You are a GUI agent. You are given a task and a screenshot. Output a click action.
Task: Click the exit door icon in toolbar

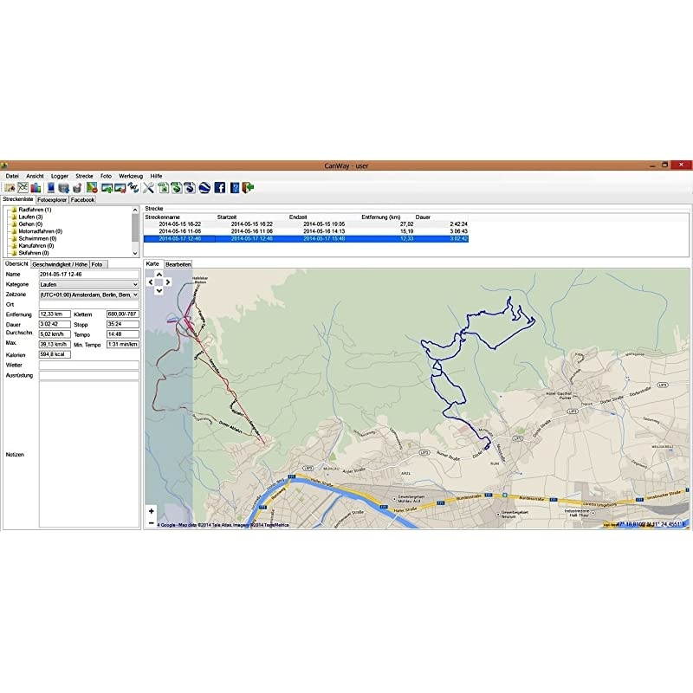[248, 187]
